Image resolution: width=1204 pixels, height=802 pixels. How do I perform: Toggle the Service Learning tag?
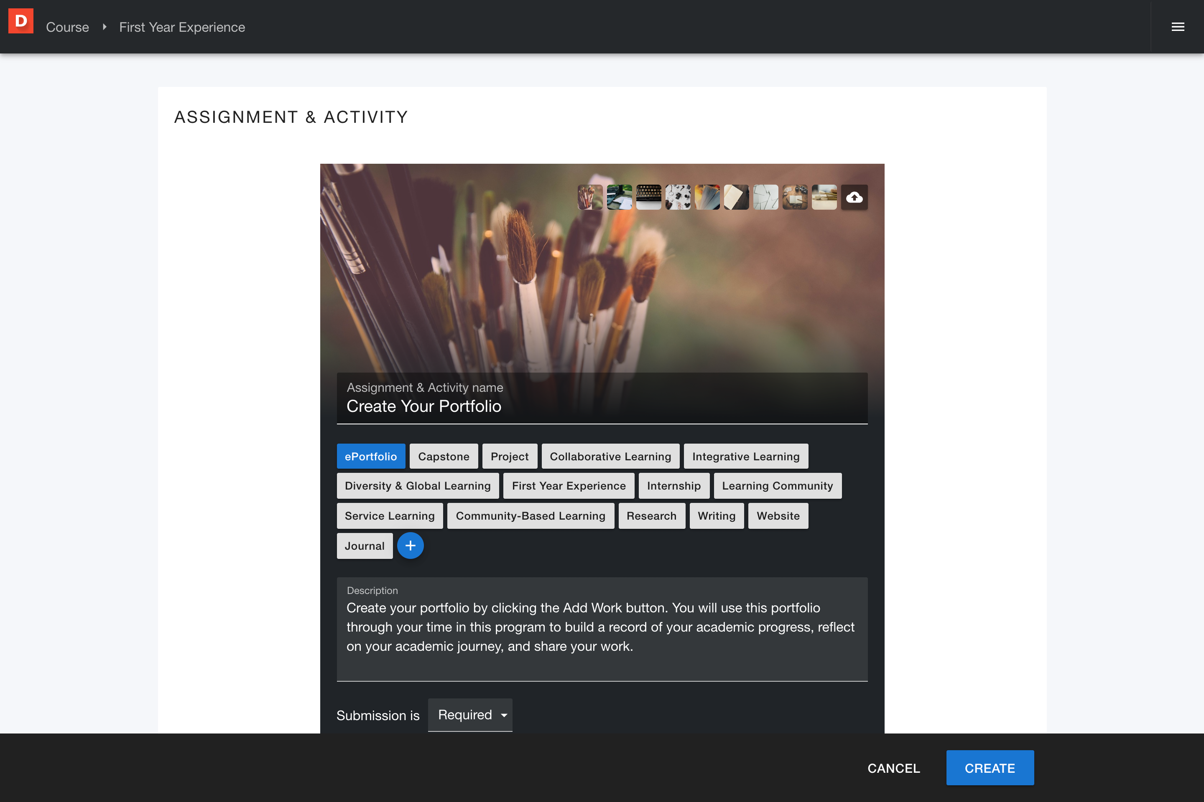pos(390,515)
